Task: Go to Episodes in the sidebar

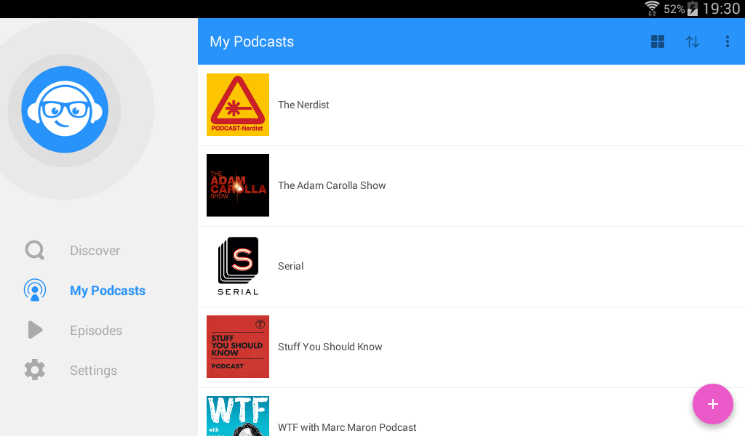Action: click(x=96, y=330)
